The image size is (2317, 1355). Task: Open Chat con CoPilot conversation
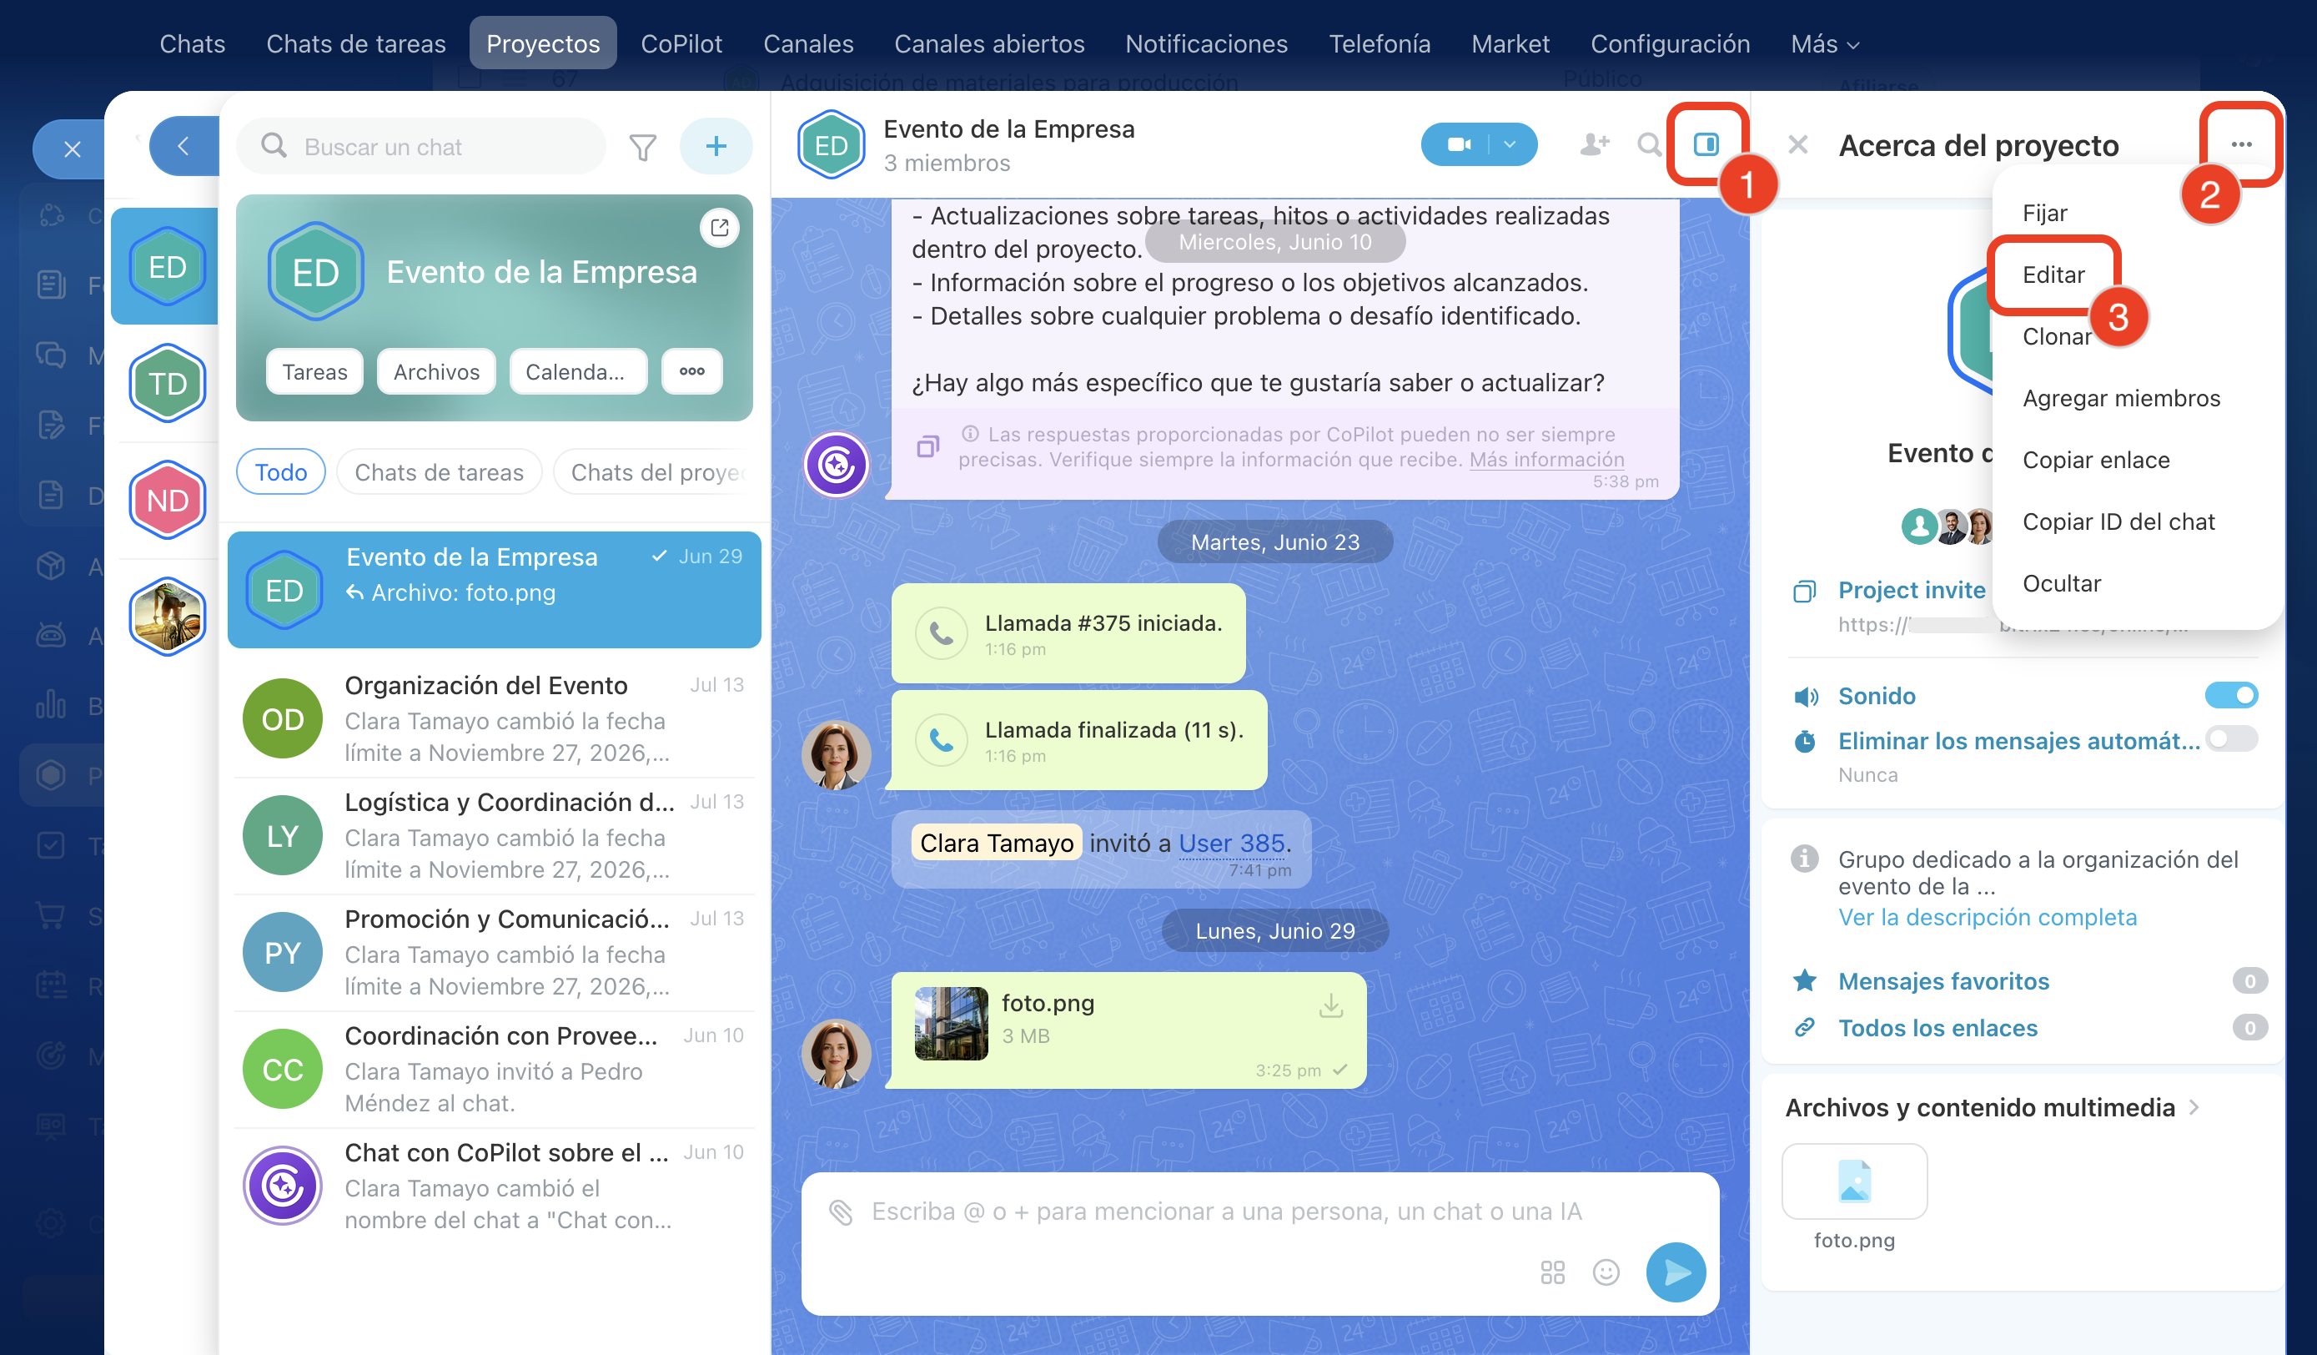[495, 1186]
